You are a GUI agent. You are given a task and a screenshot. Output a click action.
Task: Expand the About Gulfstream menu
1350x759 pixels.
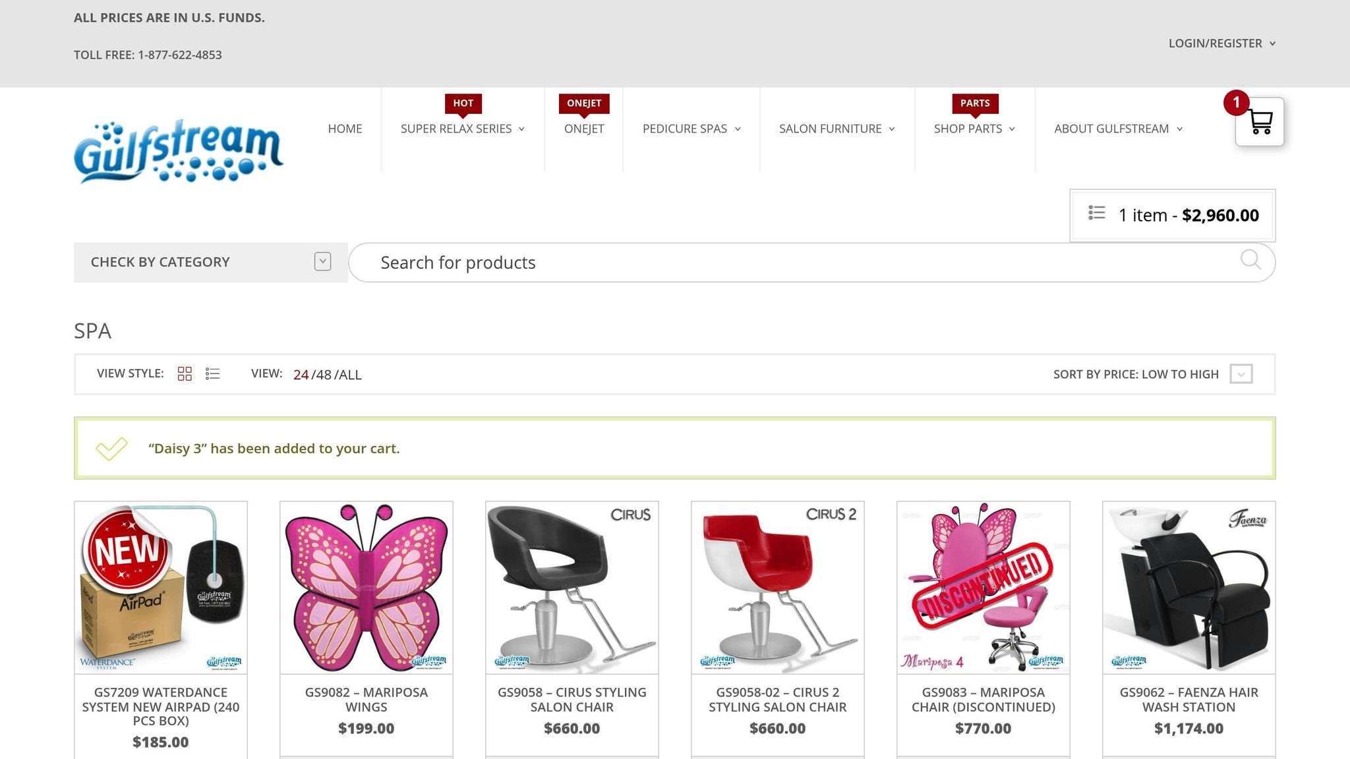(1119, 129)
